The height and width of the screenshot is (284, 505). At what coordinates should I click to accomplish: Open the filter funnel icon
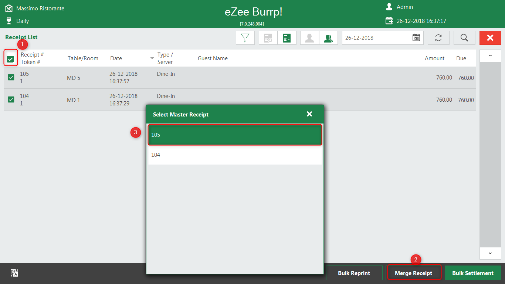[x=245, y=38]
